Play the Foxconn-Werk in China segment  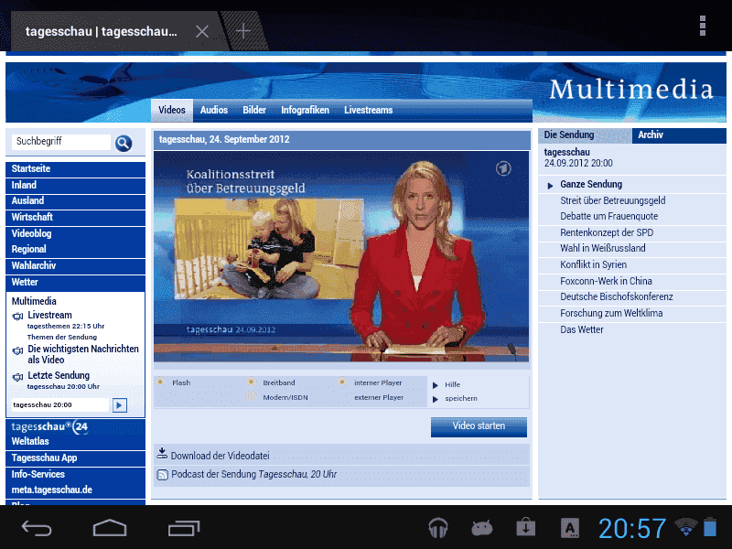coord(606,281)
